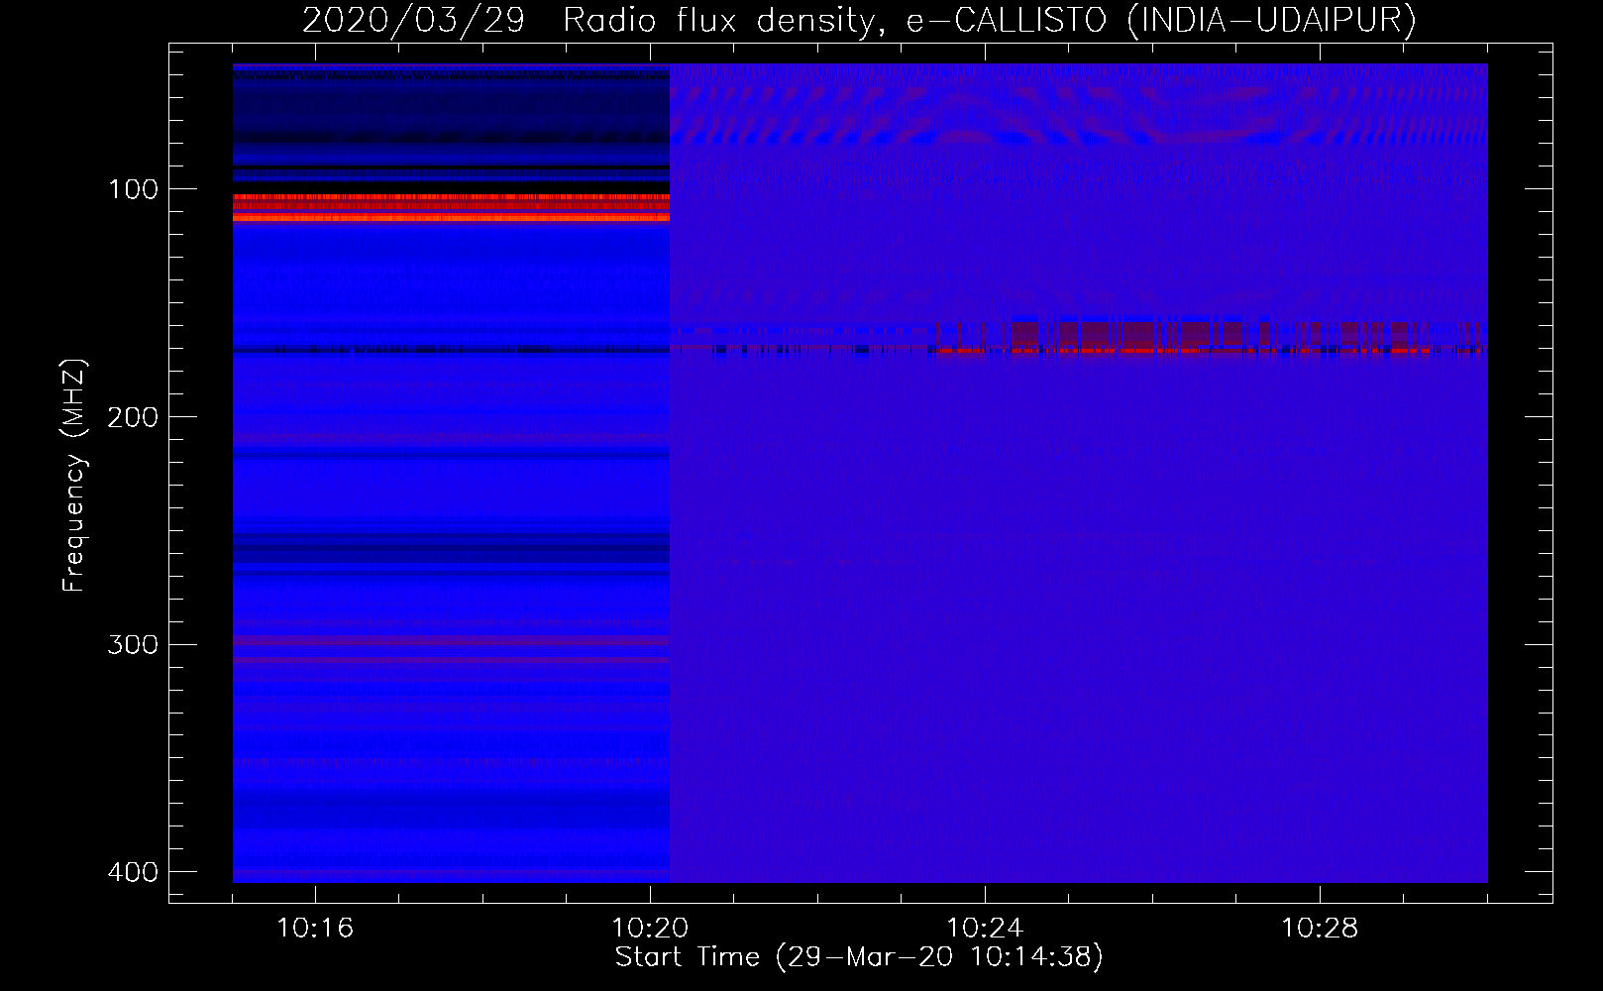The height and width of the screenshot is (991, 1603).
Task: Click the 10:28 time tick label
Action: pyautogui.click(x=1320, y=929)
